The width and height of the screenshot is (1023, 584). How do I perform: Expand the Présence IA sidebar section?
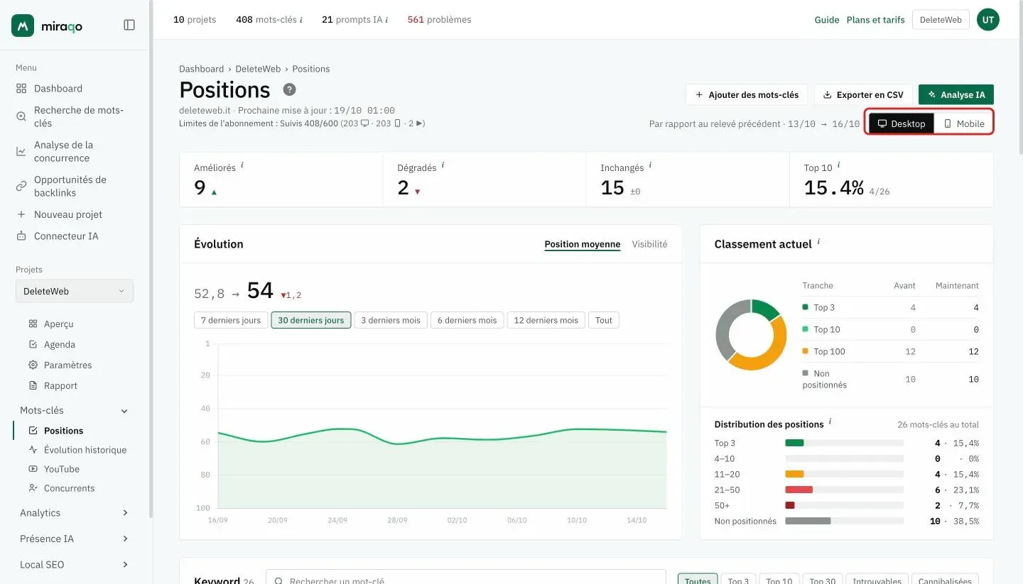click(x=126, y=539)
